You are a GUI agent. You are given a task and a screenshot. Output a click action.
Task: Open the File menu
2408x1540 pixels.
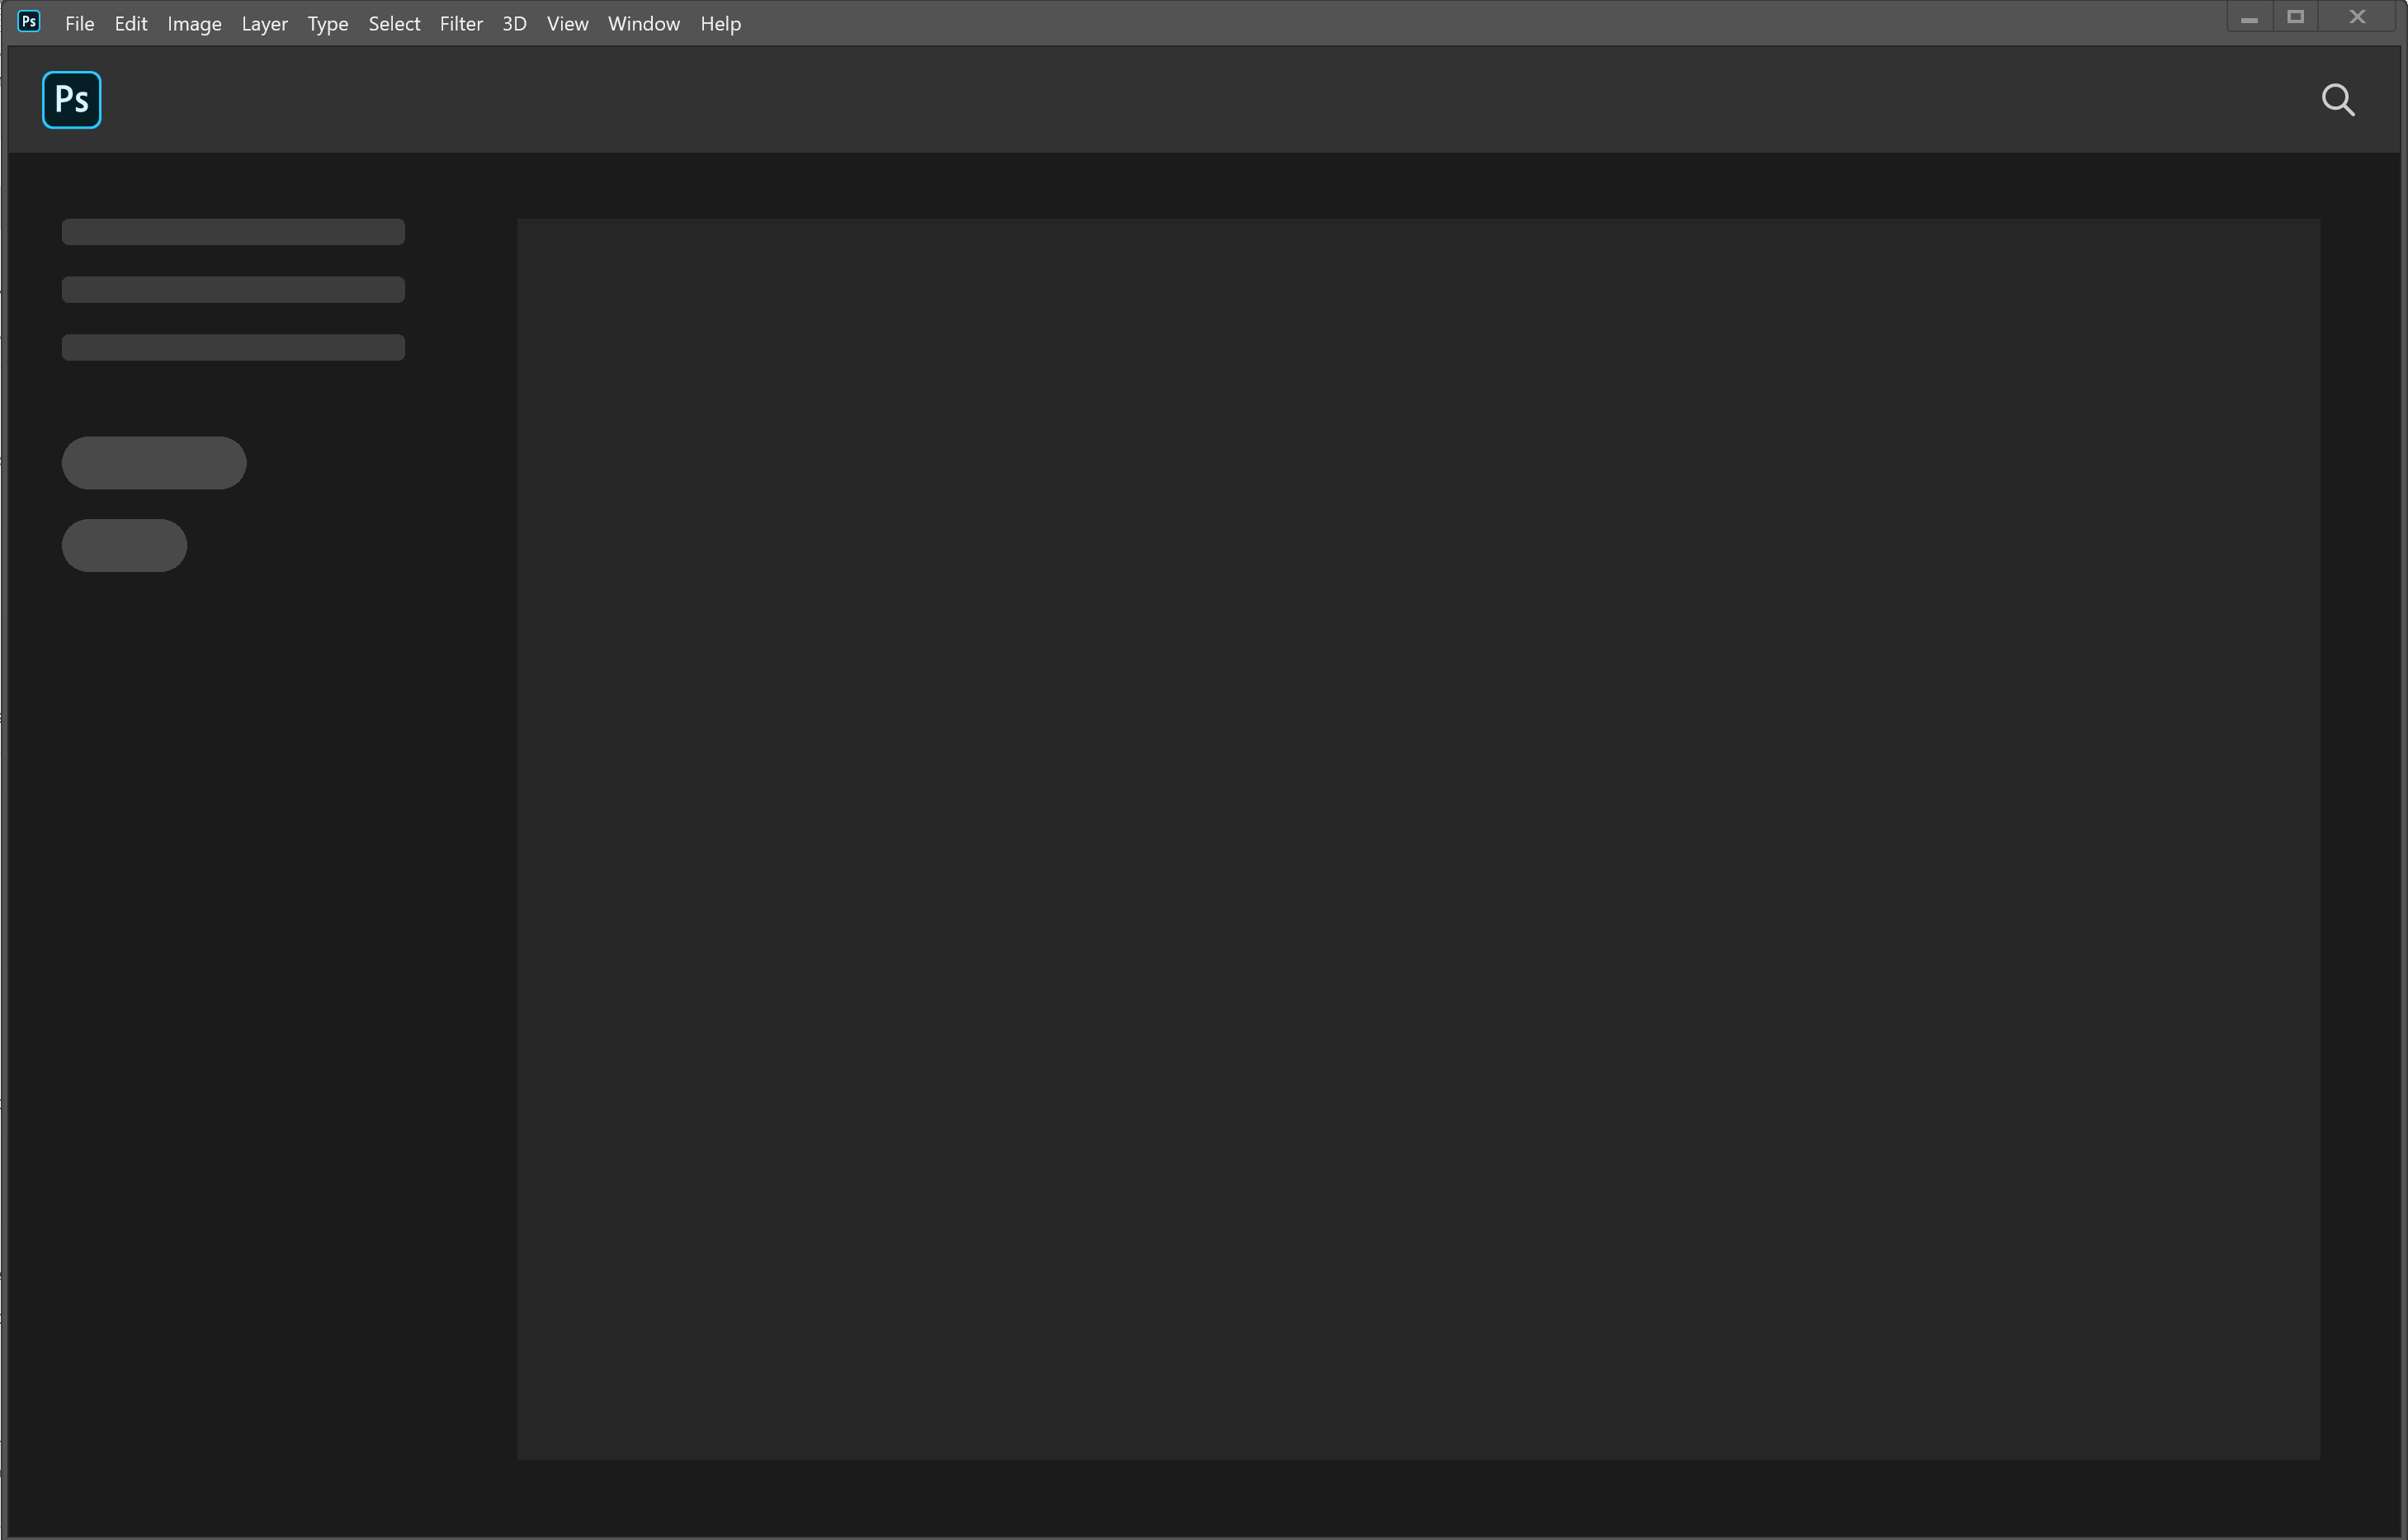point(79,24)
